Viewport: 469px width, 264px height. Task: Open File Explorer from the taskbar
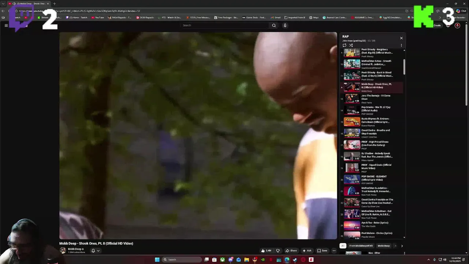[x=247, y=260]
